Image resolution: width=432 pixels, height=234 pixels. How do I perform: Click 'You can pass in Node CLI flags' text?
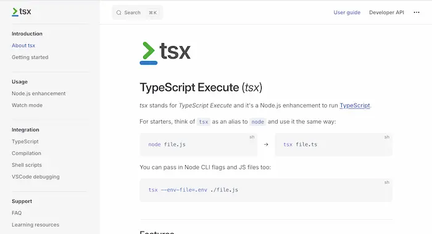coord(183,167)
